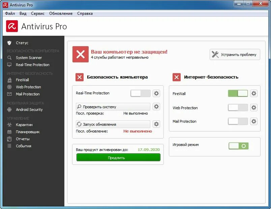Open Mail Protection settings gear
Screen dimensions: 271x209
[x=254, y=121]
